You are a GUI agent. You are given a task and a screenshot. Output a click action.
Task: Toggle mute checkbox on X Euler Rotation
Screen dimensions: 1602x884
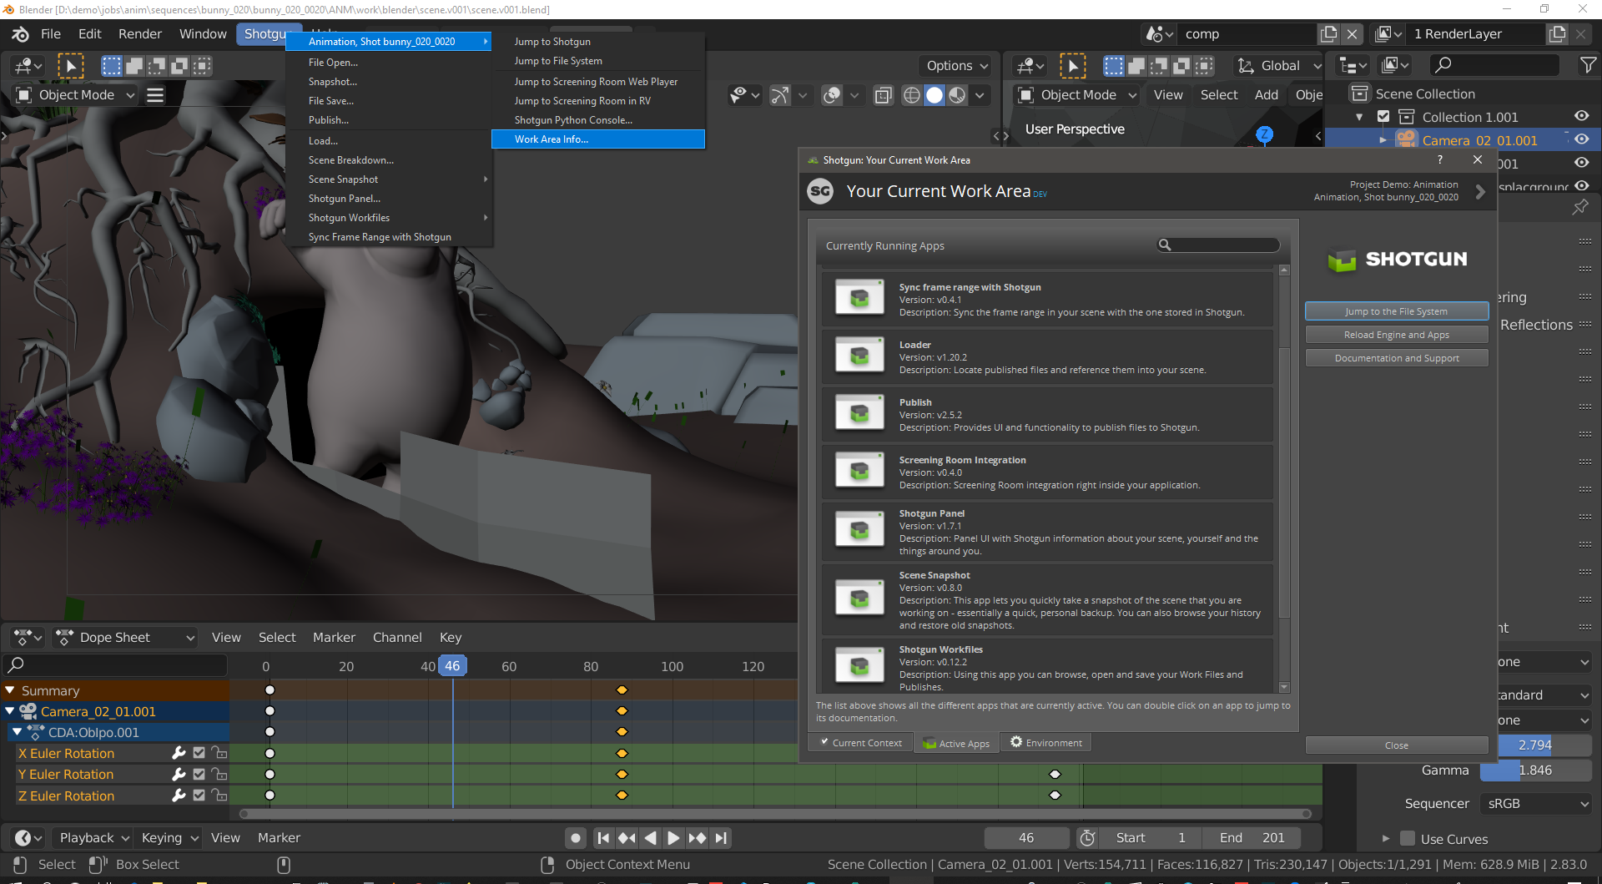point(199,753)
